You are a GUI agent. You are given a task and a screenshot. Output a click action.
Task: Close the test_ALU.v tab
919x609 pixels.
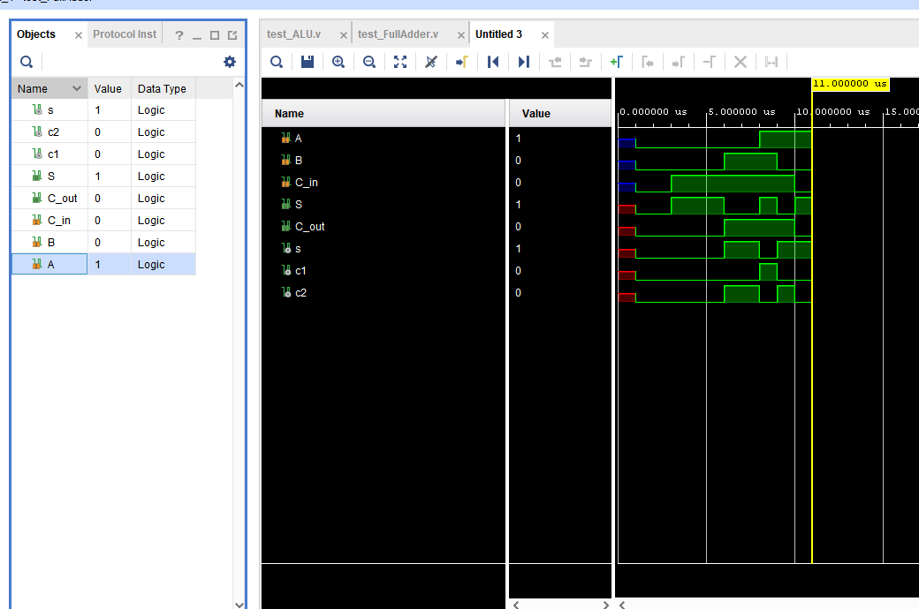click(x=344, y=35)
